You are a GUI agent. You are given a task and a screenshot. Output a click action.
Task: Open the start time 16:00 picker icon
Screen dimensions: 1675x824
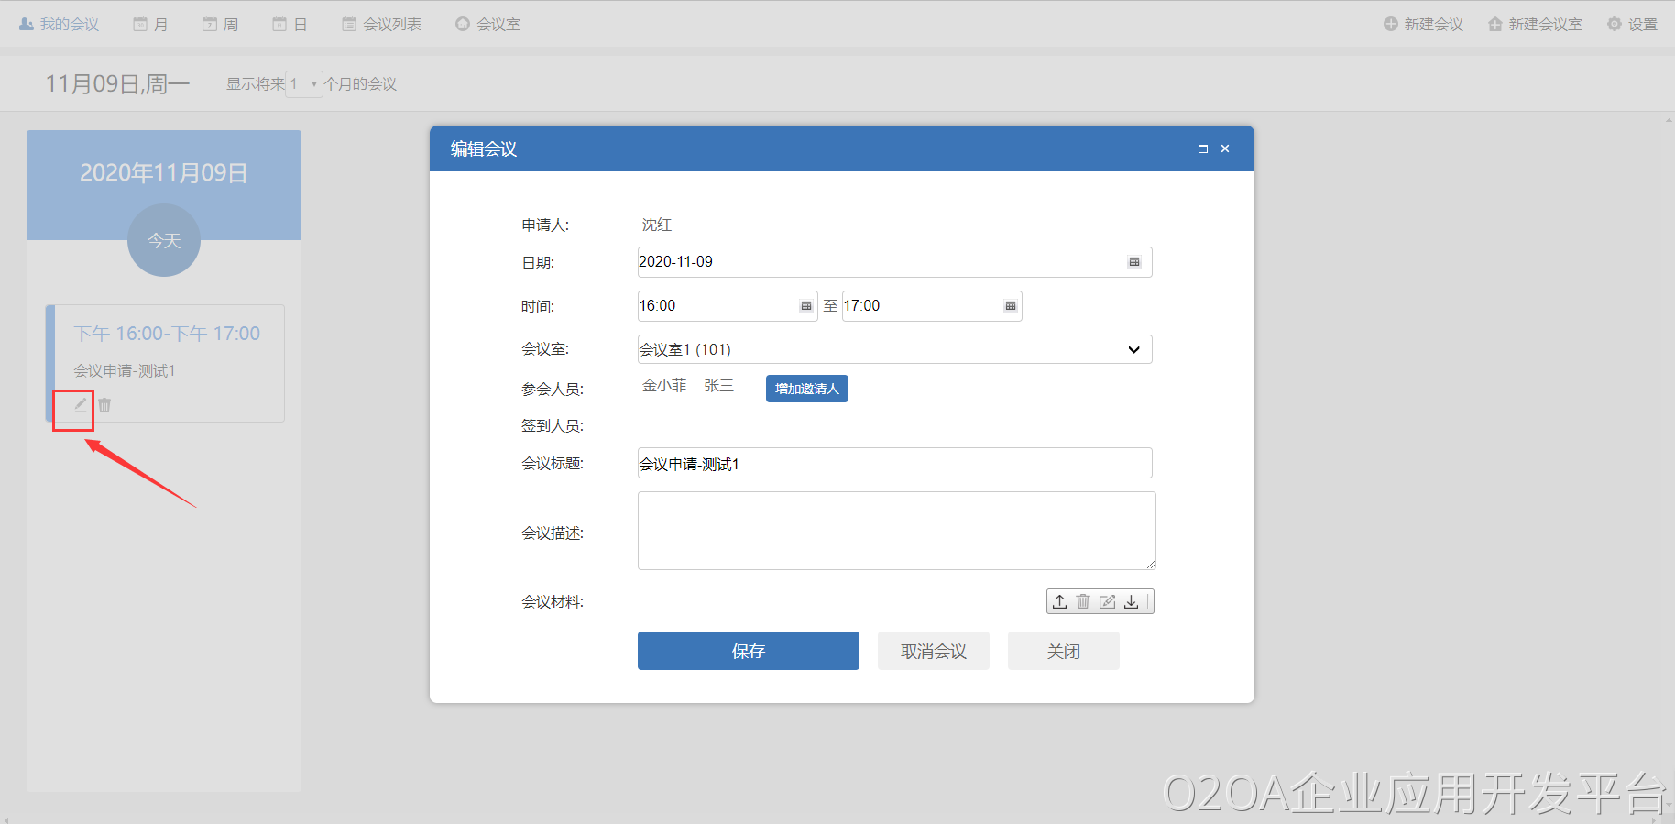point(806,306)
